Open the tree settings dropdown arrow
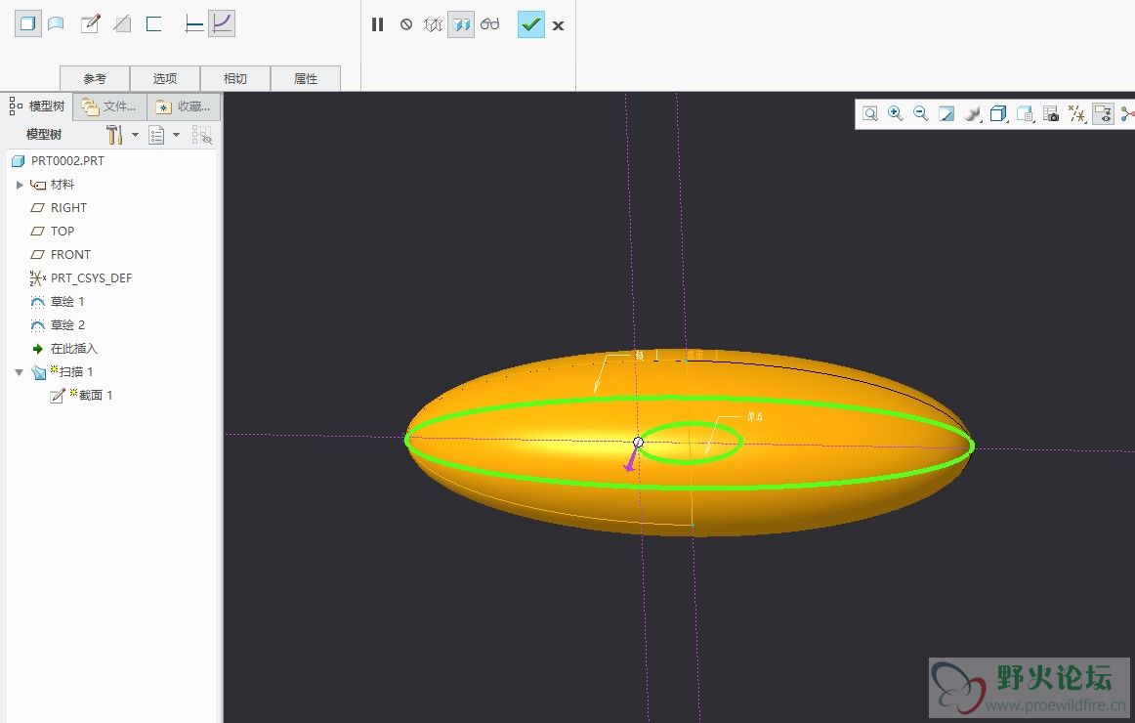Image resolution: width=1135 pixels, height=723 pixels. click(135, 135)
